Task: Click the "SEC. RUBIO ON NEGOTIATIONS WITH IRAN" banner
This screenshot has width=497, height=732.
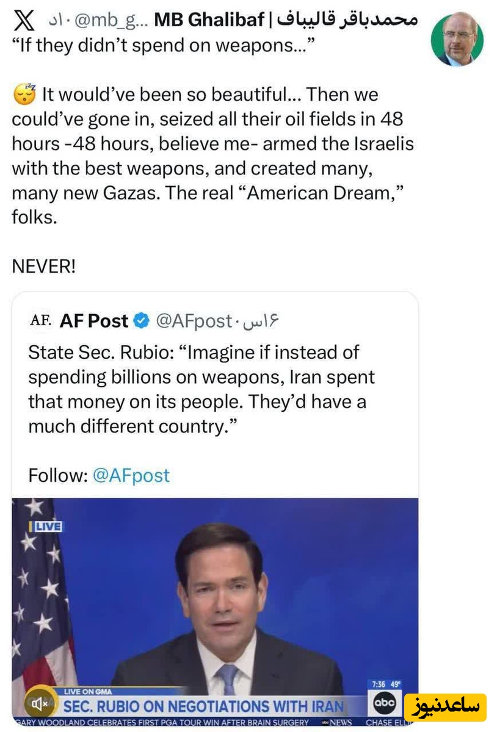Action: [x=205, y=707]
